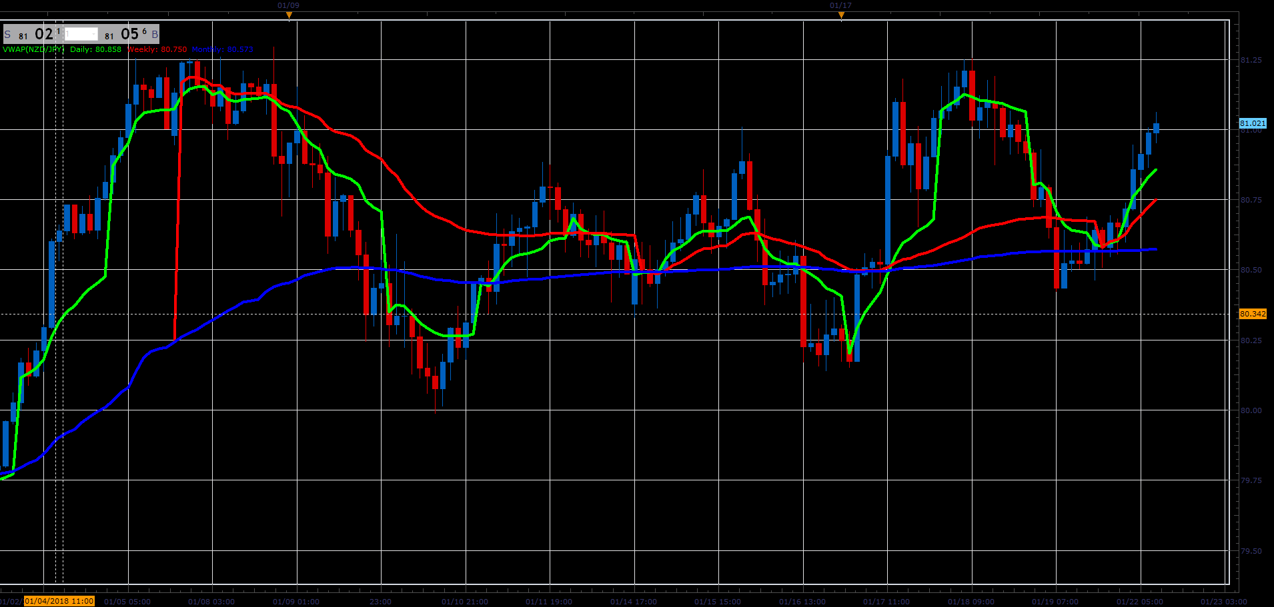Click the 79.75 price axis label
Screen dimensions: 1274x607
click(x=1251, y=480)
